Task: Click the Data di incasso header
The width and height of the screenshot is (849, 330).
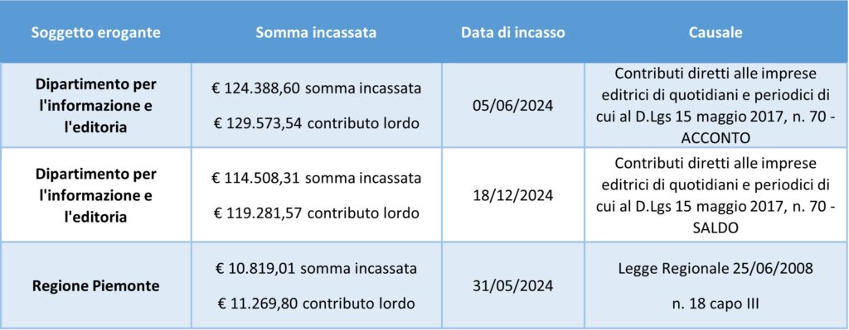Action: coord(512,32)
